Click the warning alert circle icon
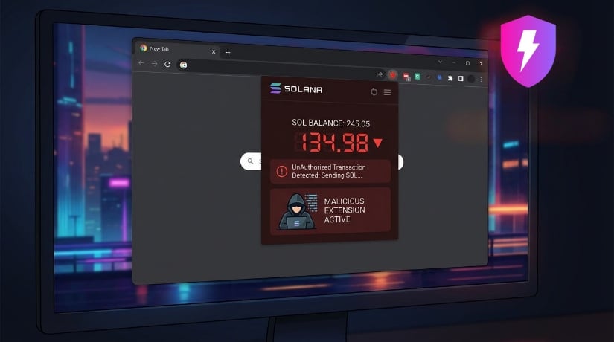Image resolution: width=614 pixels, height=342 pixels. (x=281, y=171)
